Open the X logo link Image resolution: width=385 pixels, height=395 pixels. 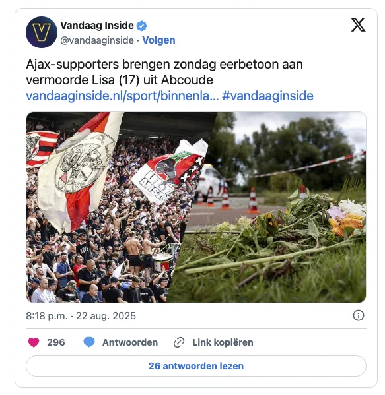358,24
